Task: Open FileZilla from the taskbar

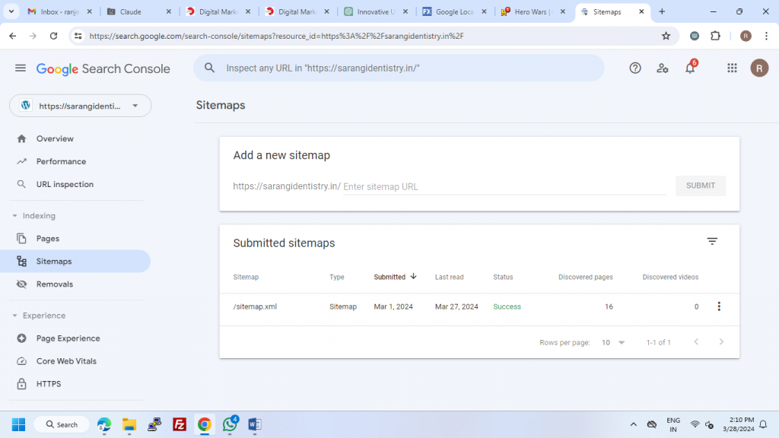Action: click(x=180, y=424)
